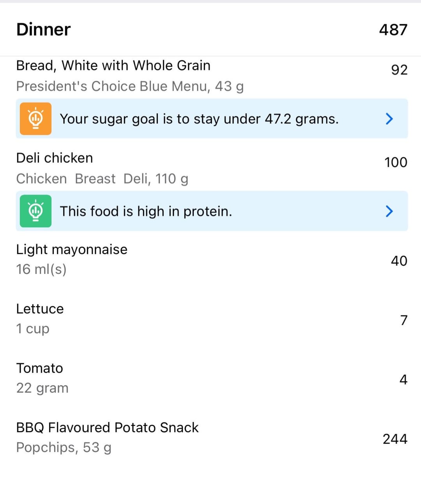This screenshot has width=421, height=484.
Task: Open the Light mayonnaise entry
Action: (210, 259)
